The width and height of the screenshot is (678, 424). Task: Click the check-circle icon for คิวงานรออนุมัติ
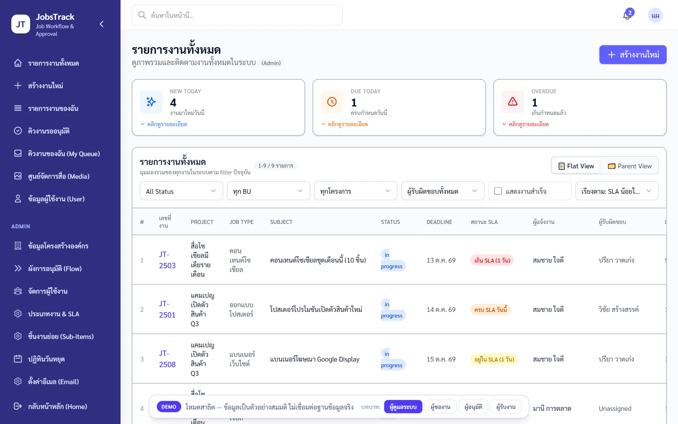click(x=18, y=131)
